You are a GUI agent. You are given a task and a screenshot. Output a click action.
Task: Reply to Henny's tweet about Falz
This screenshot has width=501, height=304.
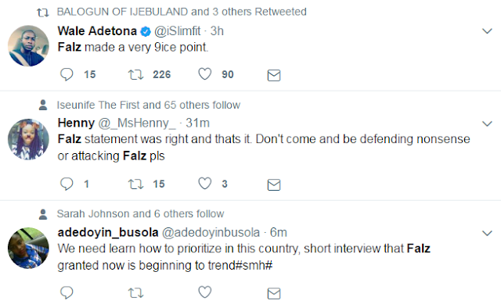click(67, 184)
